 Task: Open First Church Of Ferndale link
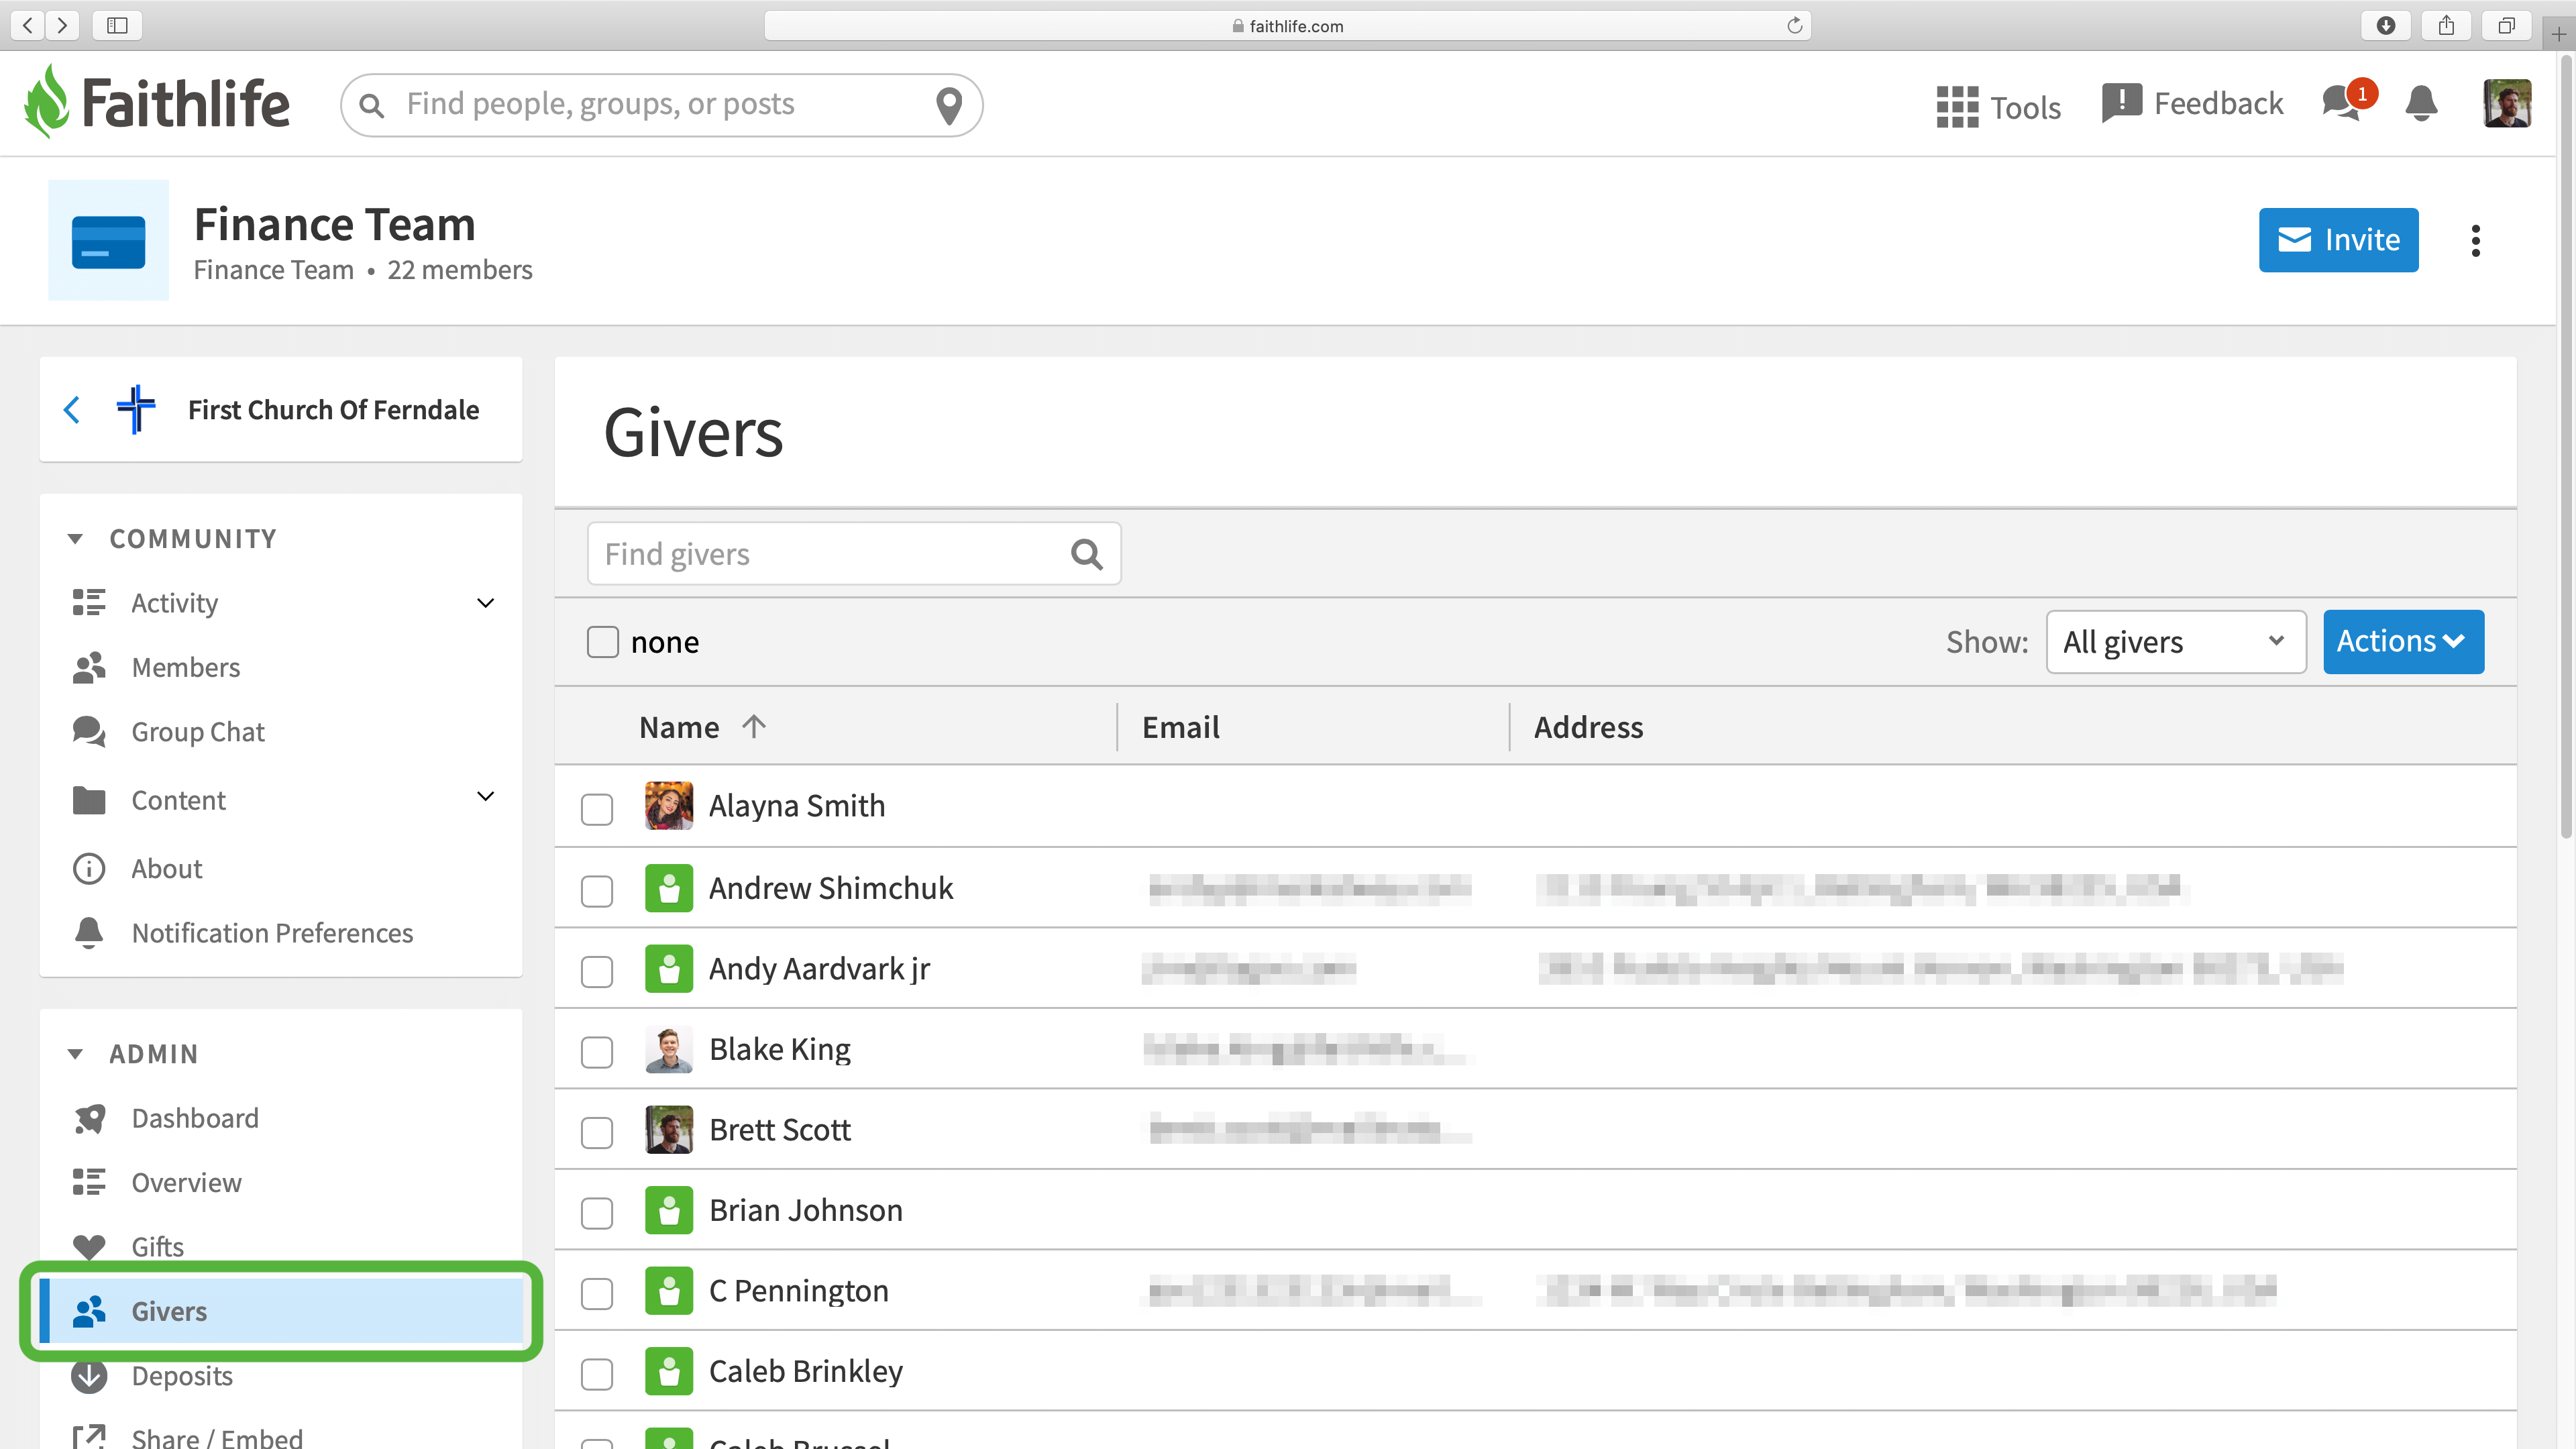point(333,410)
